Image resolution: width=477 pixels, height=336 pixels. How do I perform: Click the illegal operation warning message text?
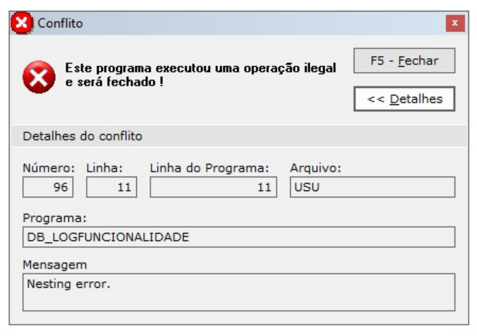pos(201,74)
